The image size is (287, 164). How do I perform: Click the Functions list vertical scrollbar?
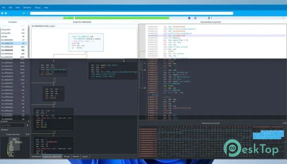click(29, 42)
